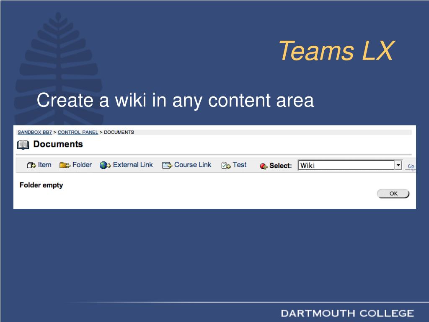Click the 'Folder empty' text

(x=41, y=185)
